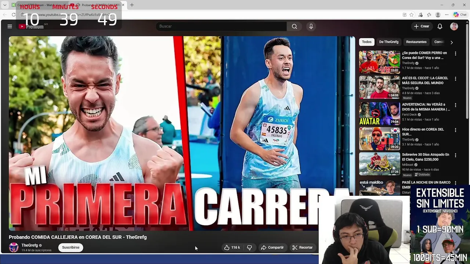Open browser settings three-dot menu
The height and width of the screenshot is (264, 470).
[x=446, y=15]
